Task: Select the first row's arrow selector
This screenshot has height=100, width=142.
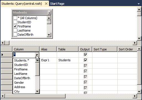Action: tap(6, 55)
